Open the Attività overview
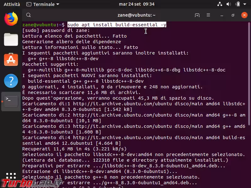 pyautogui.click(x=12, y=4)
